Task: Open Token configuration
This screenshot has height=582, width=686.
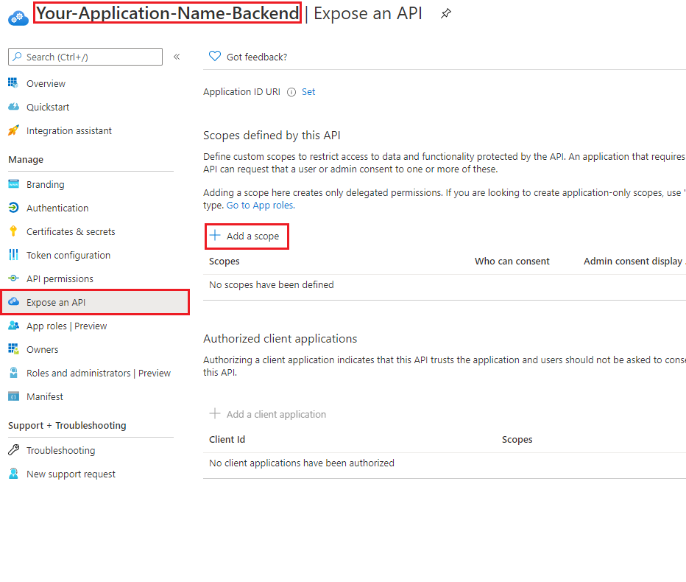Action: pyautogui.click(x=68, y=256)
